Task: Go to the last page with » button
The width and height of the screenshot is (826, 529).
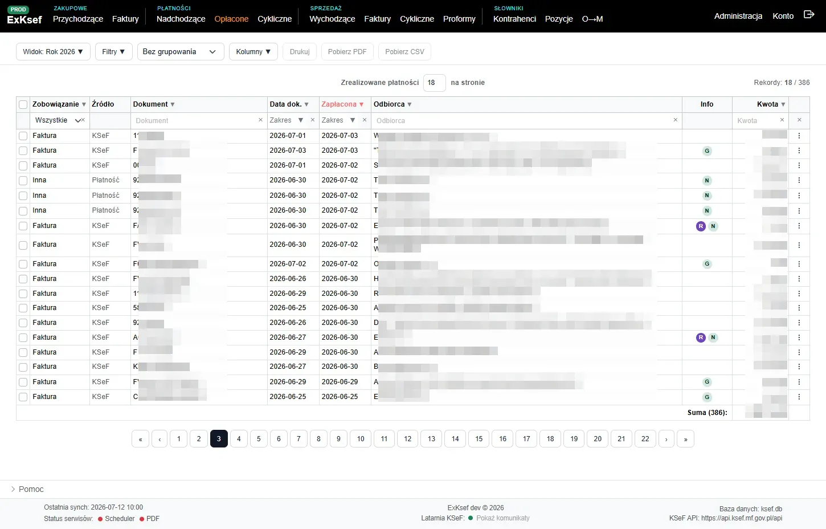Action: 685,439
